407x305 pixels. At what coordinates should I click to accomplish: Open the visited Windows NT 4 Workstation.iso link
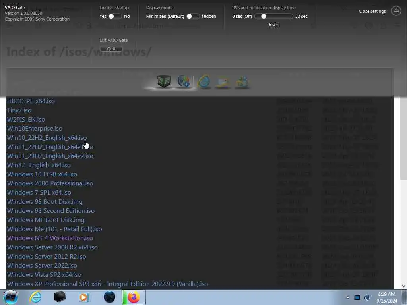(x=50, y=238)
